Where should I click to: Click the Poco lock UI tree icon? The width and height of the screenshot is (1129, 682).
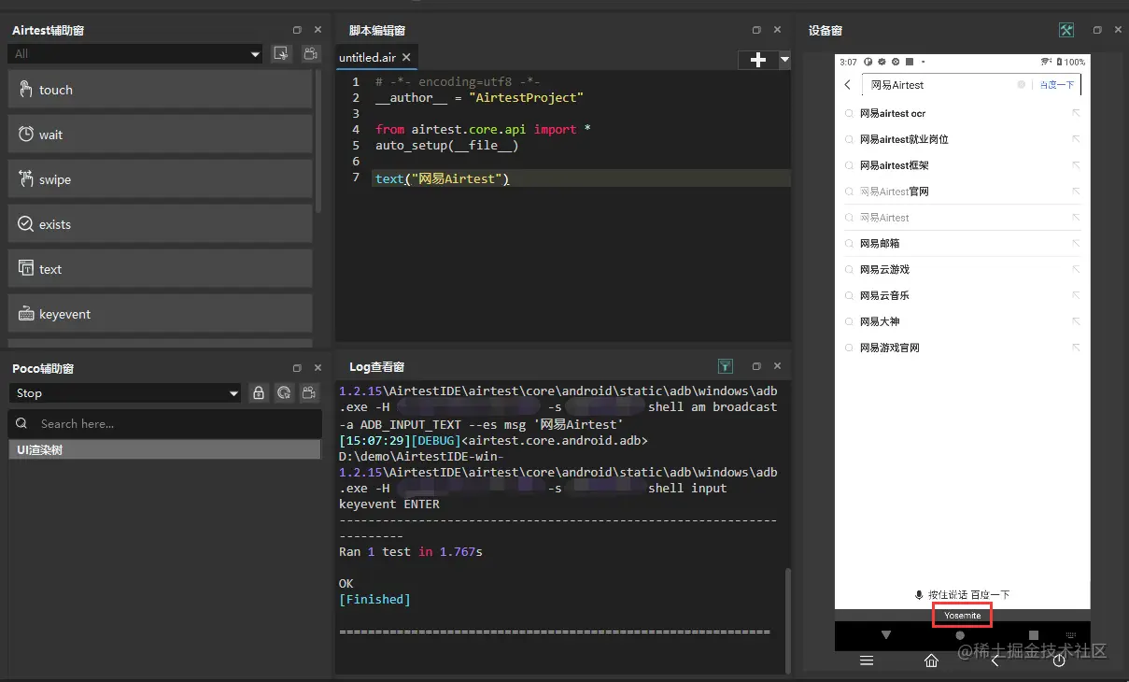(259, 393)
